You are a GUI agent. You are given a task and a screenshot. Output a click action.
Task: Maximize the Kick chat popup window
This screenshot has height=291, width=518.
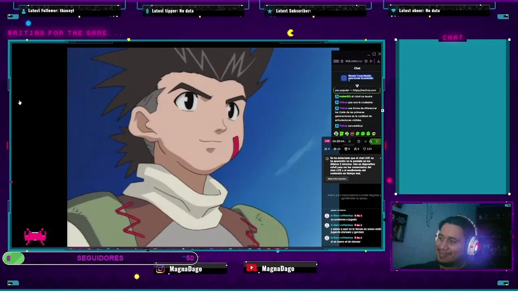(374, 54)
